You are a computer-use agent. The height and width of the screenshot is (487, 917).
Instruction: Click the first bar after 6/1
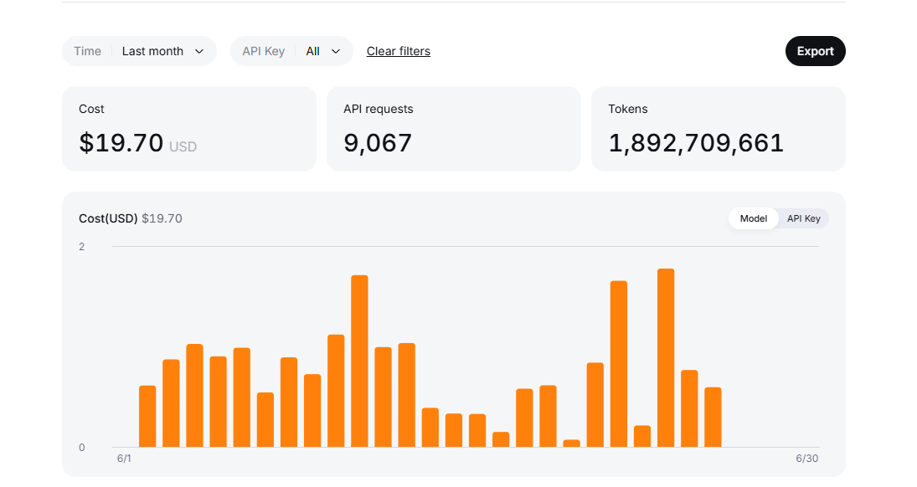click(x=147, y=416)
